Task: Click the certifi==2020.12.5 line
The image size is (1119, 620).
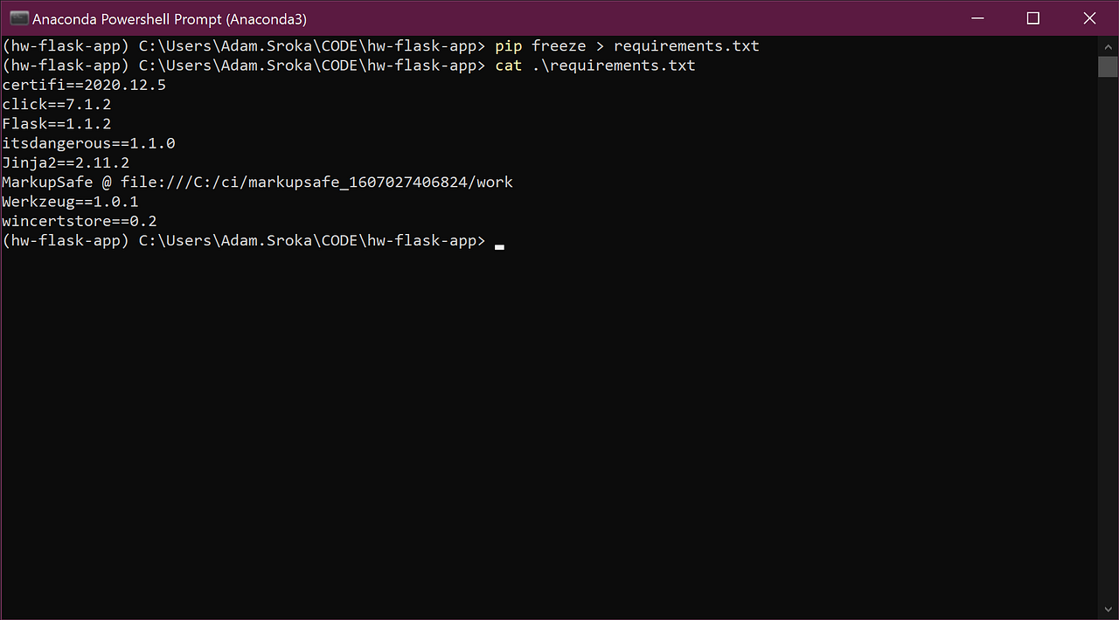Action: click(84, 85)
